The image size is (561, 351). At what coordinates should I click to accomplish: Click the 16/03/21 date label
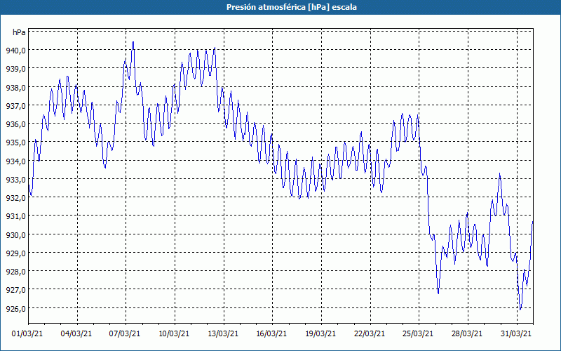(x=271, y=333)
